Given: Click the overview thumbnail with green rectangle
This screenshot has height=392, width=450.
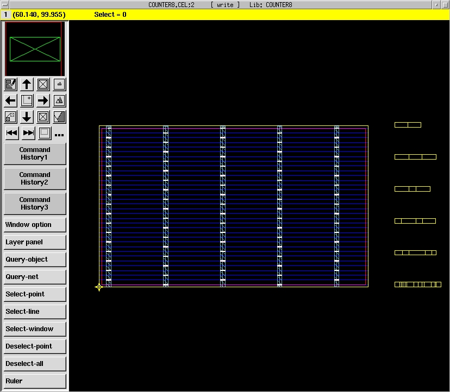Looking at the screenshot, I should tap(35, 49).
